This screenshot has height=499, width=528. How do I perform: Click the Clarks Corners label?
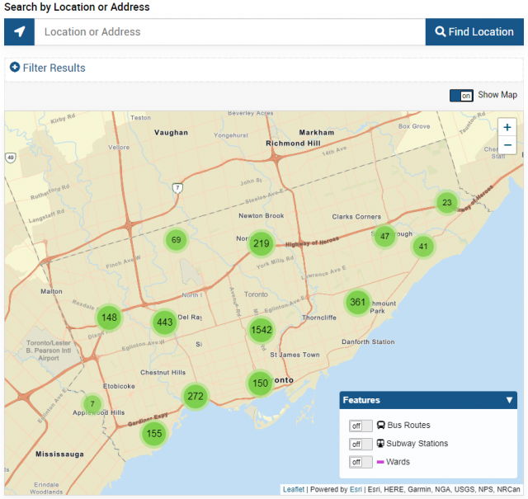tap(356, 216)
